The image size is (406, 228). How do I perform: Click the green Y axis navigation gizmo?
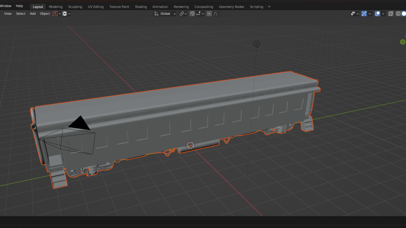[x=402, y=42]
